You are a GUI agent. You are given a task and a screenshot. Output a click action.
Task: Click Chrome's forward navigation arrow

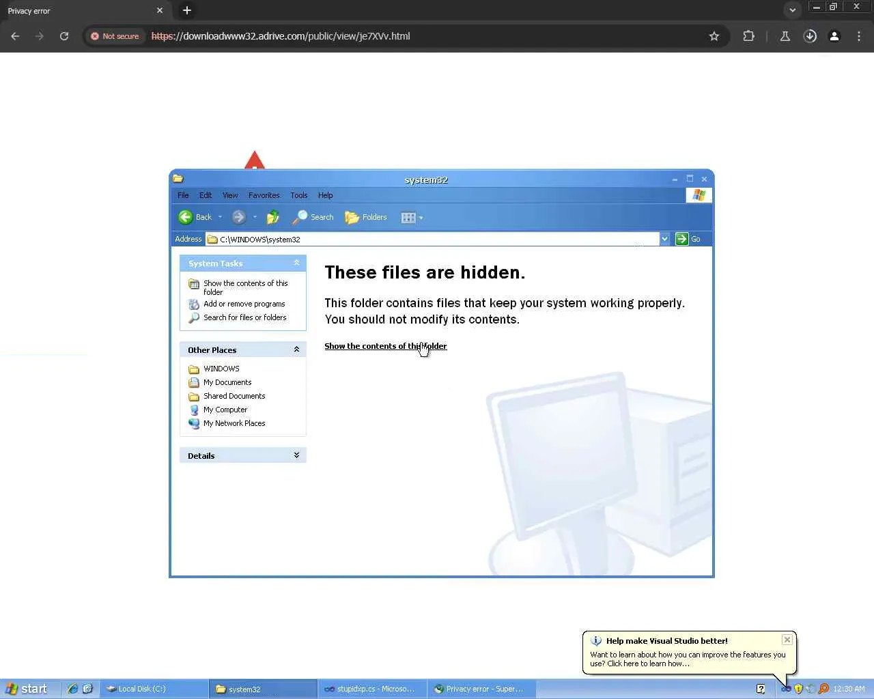(x=40, y=36)
